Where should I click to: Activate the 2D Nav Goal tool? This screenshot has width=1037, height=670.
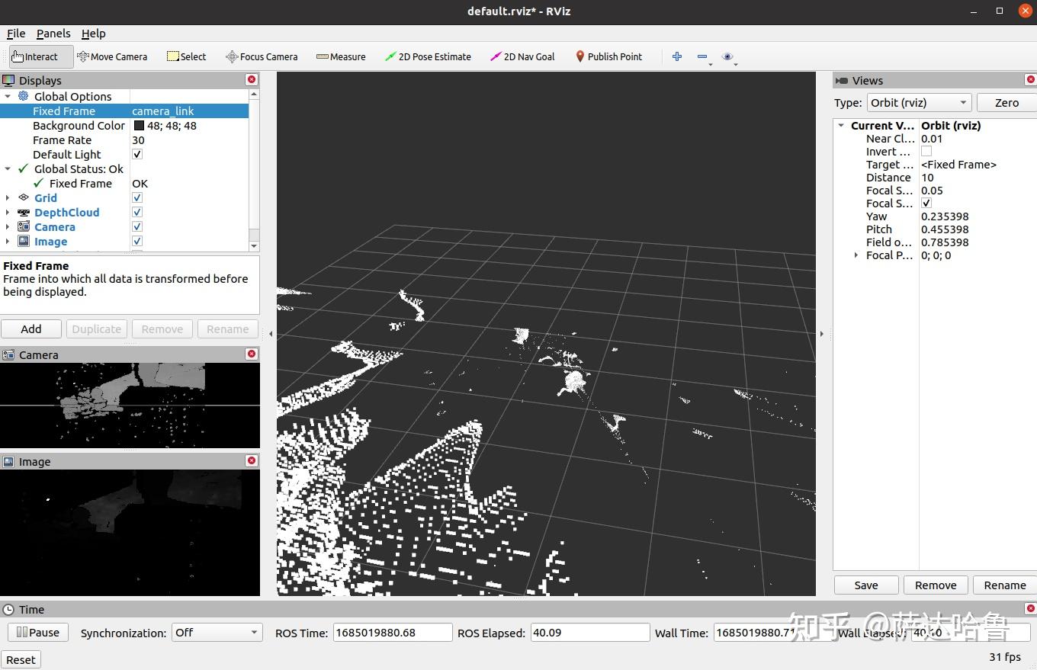click(x=522, y=56)
